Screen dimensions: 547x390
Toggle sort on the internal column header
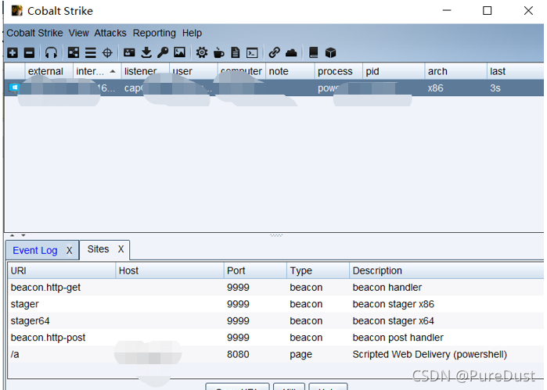[97, 71]
